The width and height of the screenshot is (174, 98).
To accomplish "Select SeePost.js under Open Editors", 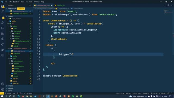I will [x=19, y=14].
